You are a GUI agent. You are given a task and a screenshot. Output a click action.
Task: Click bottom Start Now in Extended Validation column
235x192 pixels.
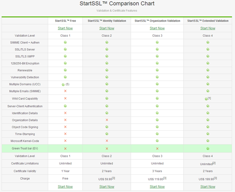tap(208, 187)
